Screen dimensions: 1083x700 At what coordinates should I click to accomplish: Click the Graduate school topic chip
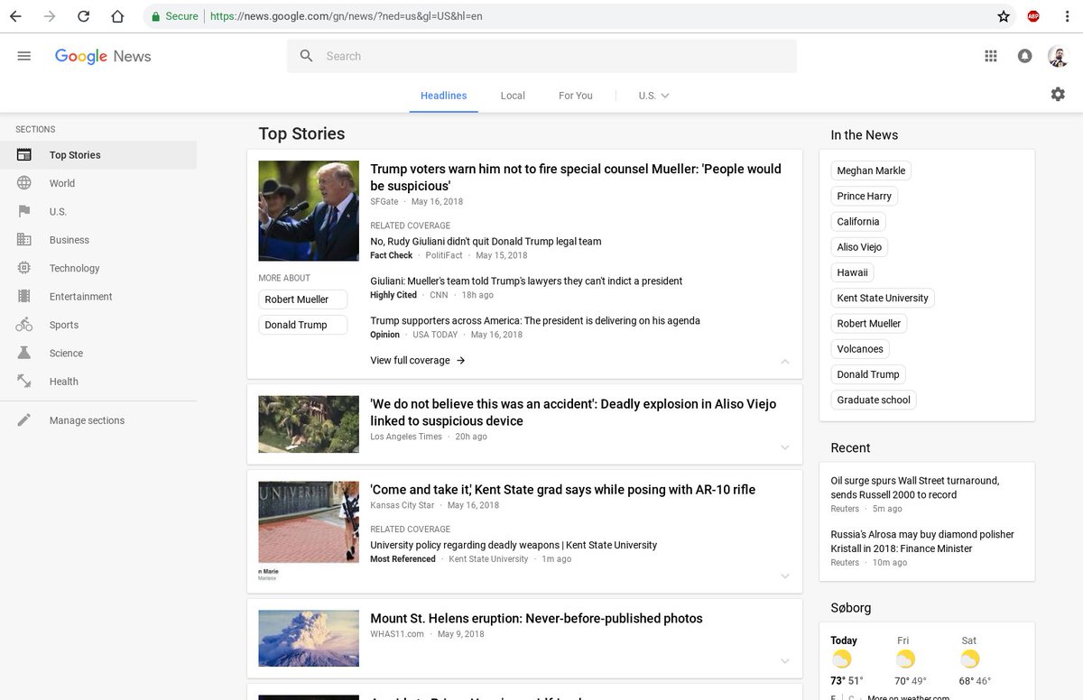[x=874, y=400]
